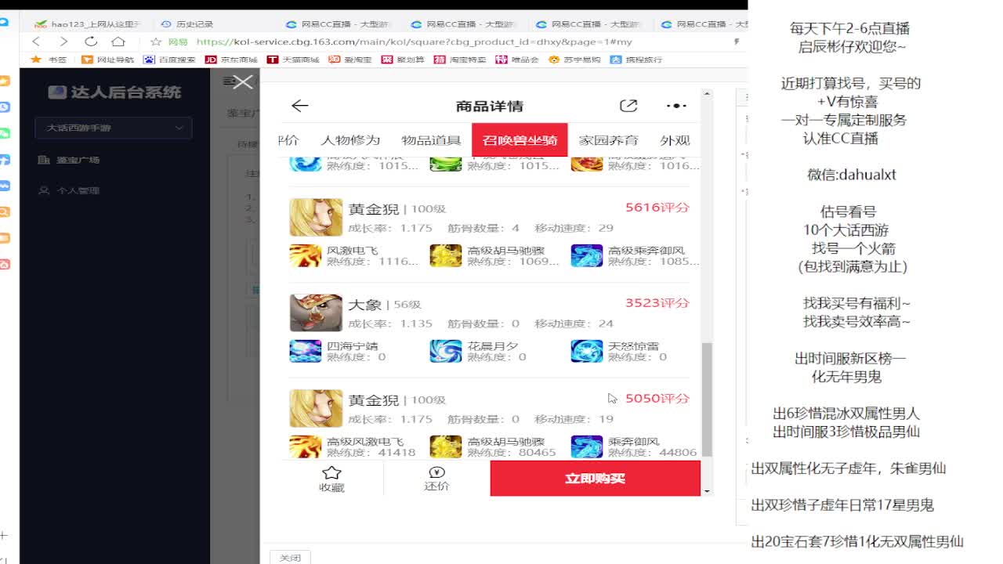1003x564 pixels.
Task: Click the 乘奔御风 skill icon with 44806 proficiency
Action: coord(587,446)
